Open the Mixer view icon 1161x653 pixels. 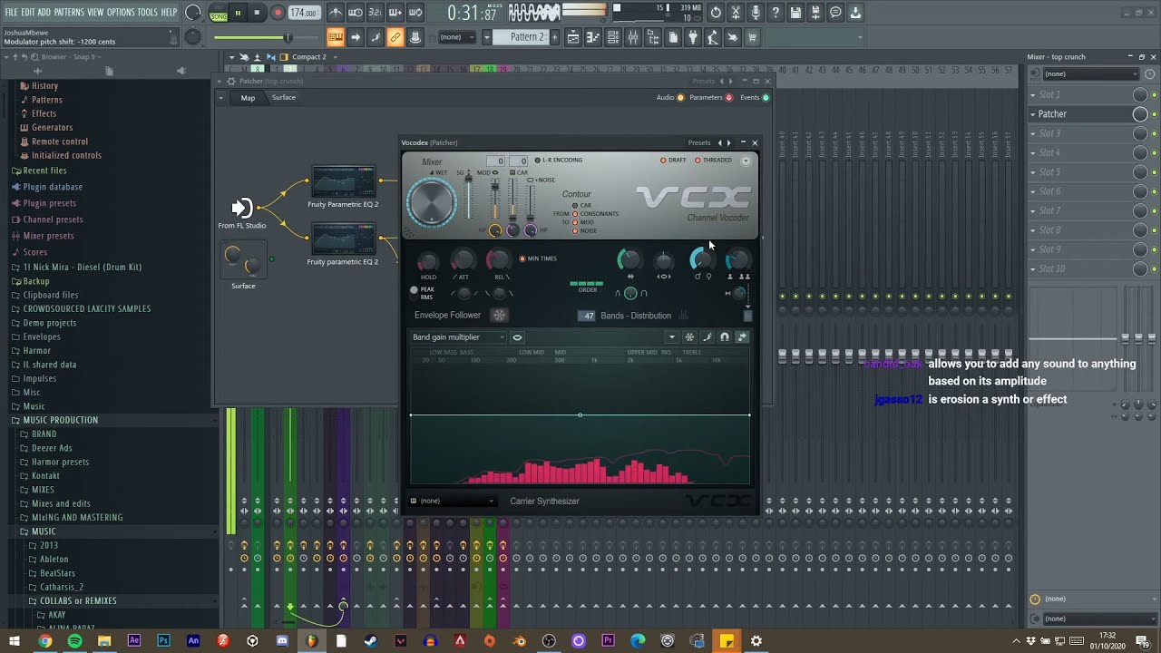pos(632,37)
